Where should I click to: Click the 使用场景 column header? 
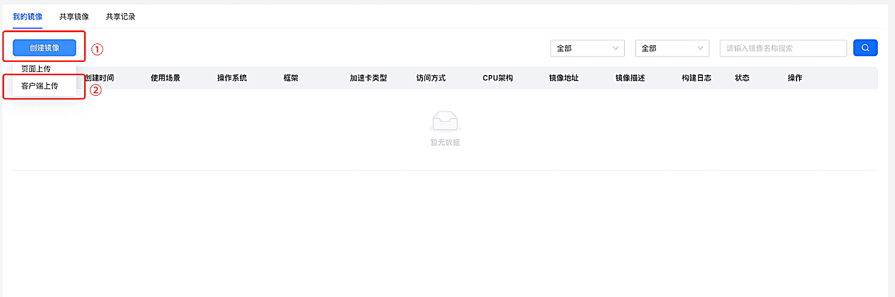click(x=165, y=78)
